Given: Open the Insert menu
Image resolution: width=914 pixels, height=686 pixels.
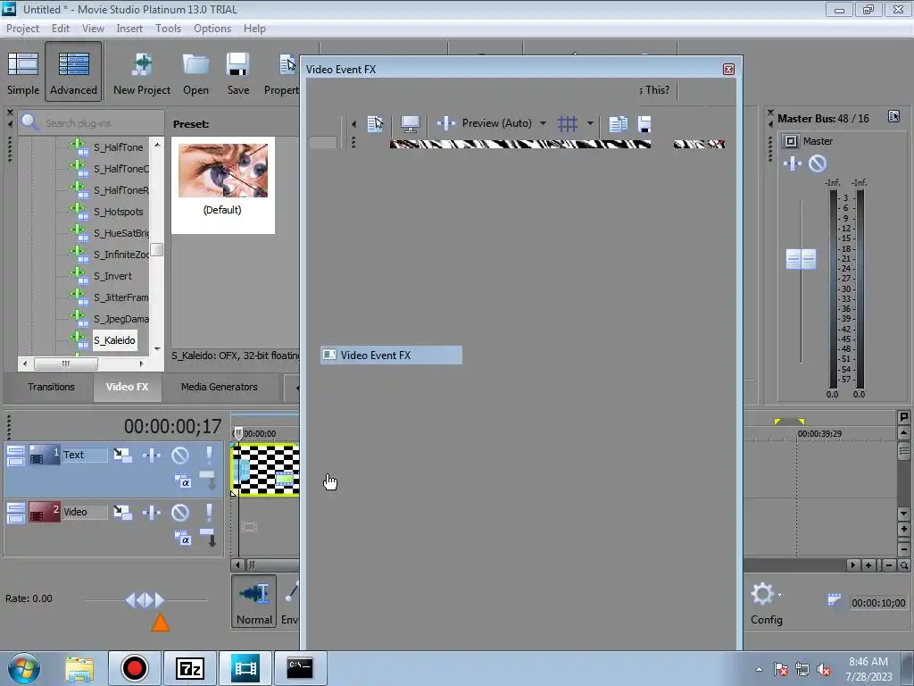Looking at the screenshot, I should pyautogui.click(x=129, y=28).
